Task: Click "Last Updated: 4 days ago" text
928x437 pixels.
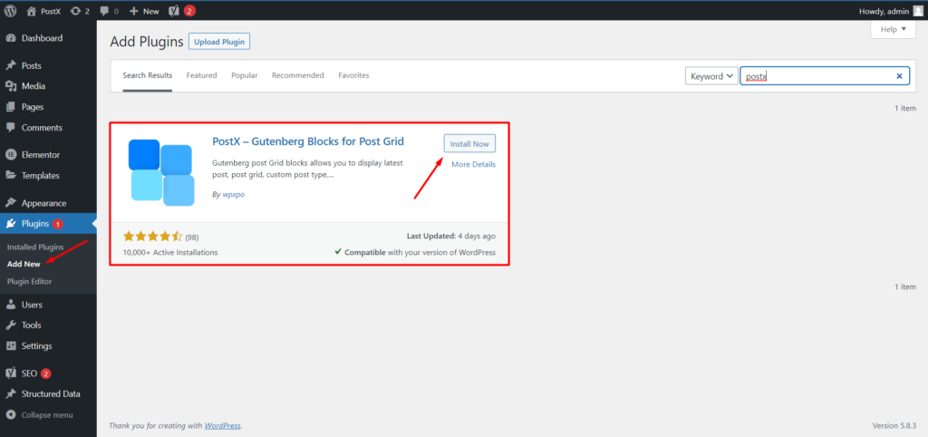Action: pos(451,236)
